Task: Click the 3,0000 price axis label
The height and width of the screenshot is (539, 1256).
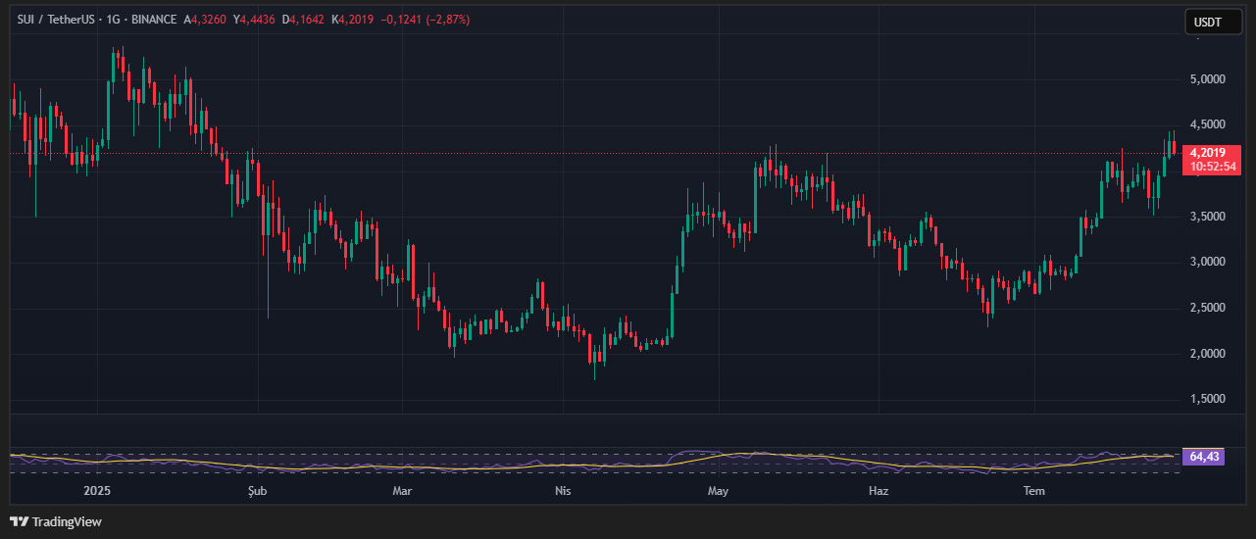Action: pyautogui.click(x=1206, y=262)
